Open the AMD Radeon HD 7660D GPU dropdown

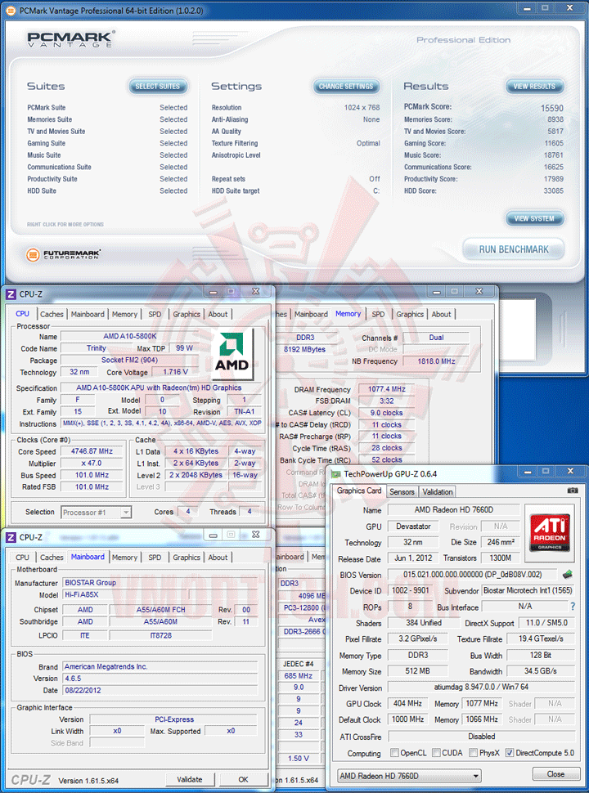[409, 776]
